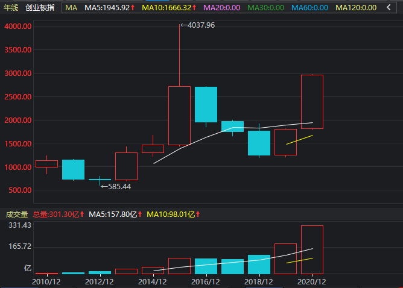Select the 年线 period label
Viewport: 403px width, 288px height.
coord(11,8)
